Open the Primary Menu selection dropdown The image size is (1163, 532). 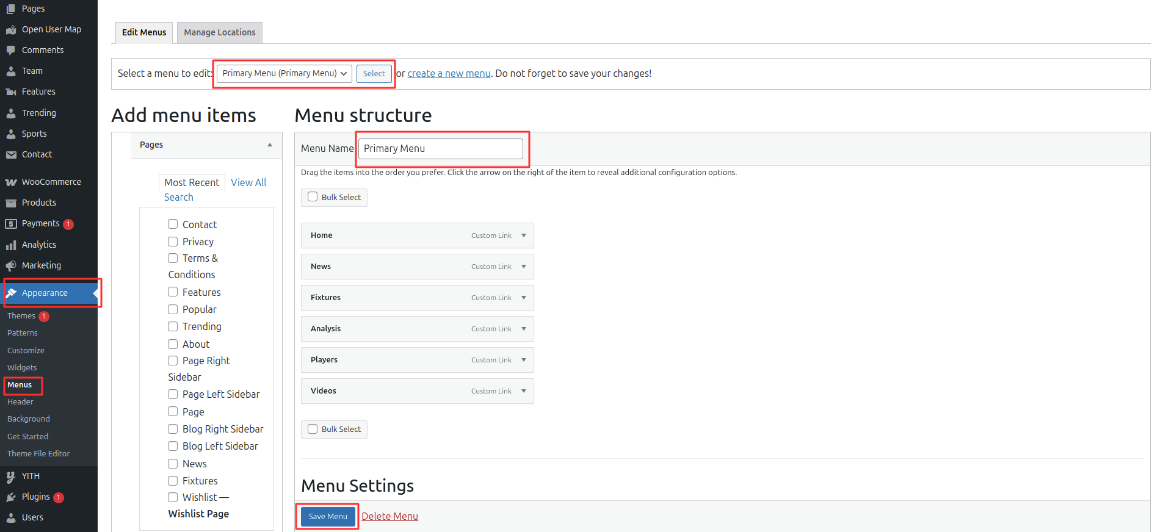284,73
